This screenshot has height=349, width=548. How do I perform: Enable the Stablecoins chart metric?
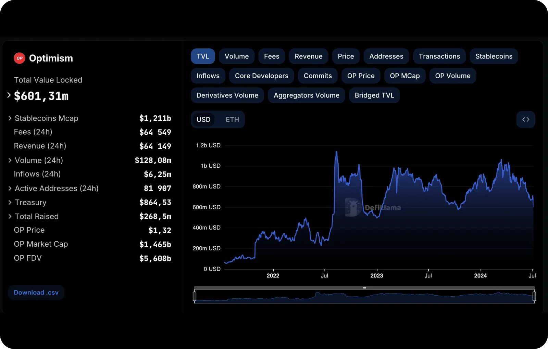494,56
